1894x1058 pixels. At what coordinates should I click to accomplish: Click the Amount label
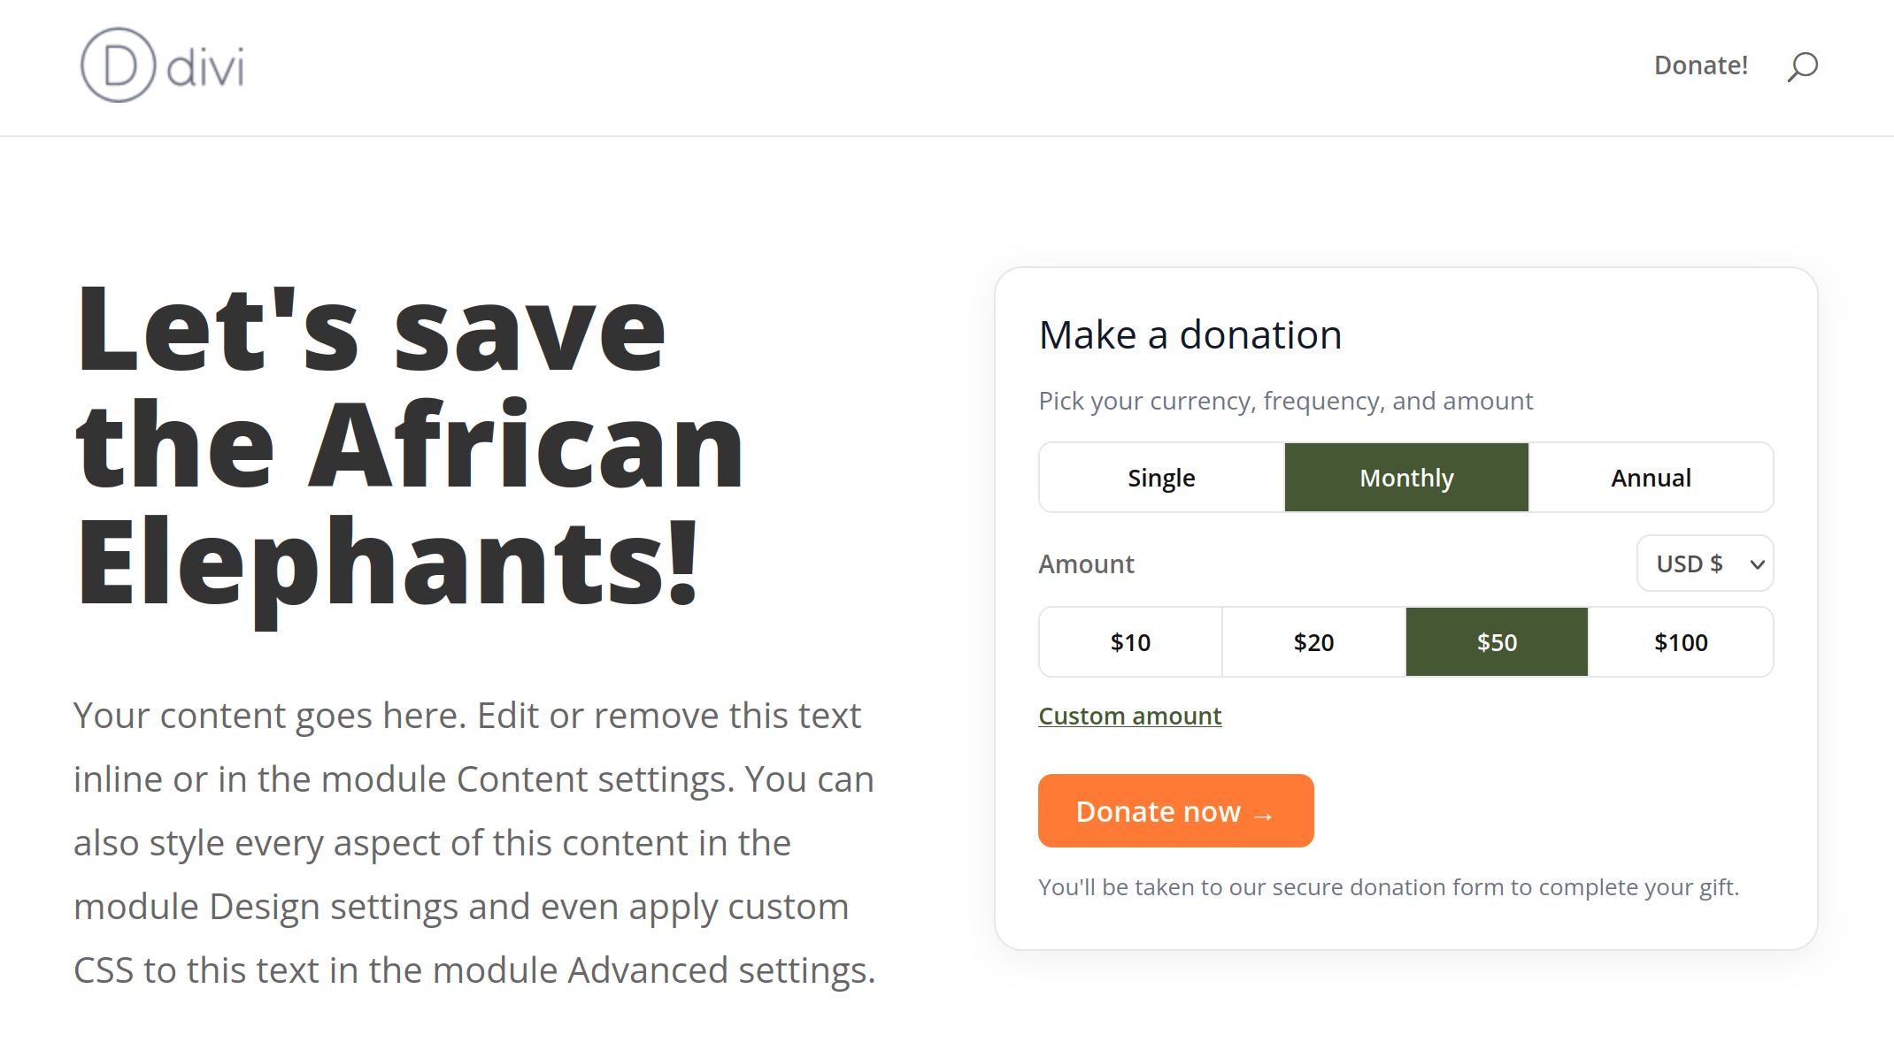point(1086,564)
